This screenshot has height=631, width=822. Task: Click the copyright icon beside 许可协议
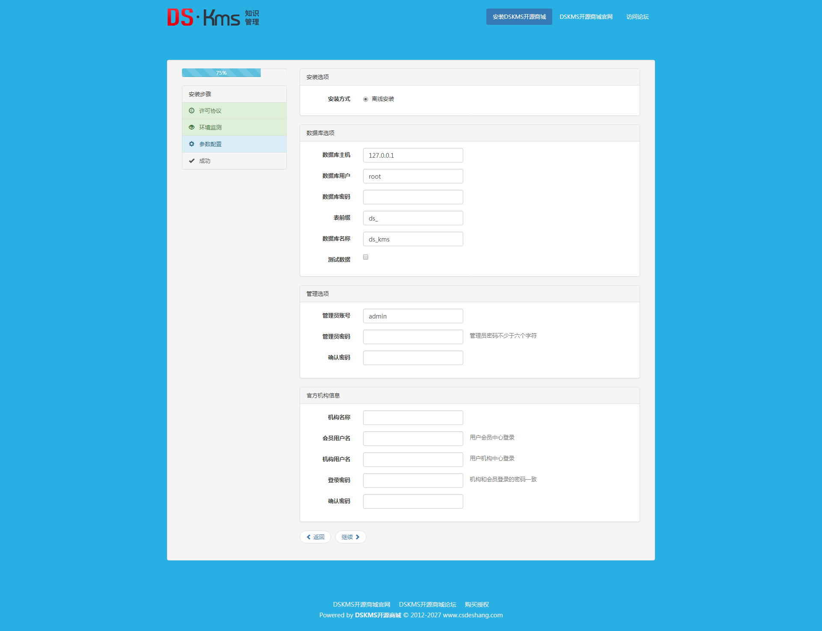pos(192,111)
